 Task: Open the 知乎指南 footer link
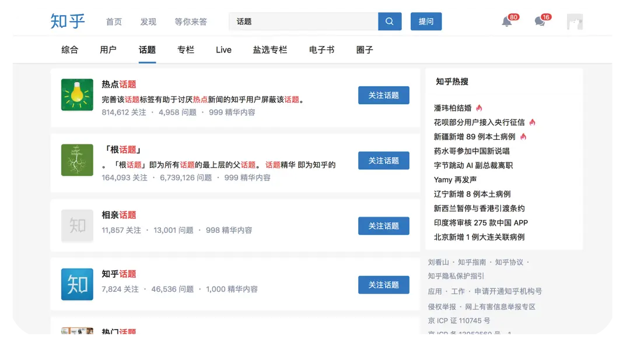tap(472, 263)
